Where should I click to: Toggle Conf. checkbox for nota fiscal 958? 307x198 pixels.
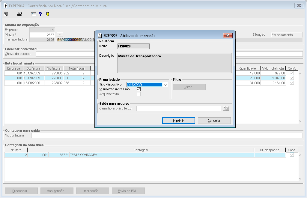coord(292,83)
